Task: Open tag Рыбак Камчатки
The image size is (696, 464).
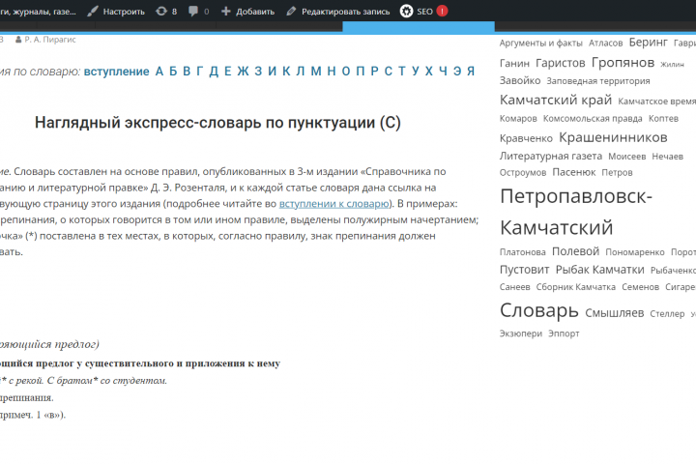Action: 599,270
